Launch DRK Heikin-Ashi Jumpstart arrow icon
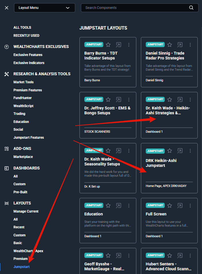202x274 pixels. [180, 150]
